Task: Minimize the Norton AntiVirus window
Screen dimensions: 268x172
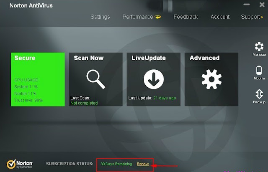Action: 247,5
